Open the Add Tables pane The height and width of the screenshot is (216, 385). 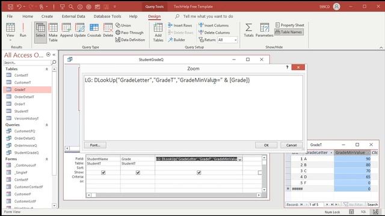[x=158, y=32]
